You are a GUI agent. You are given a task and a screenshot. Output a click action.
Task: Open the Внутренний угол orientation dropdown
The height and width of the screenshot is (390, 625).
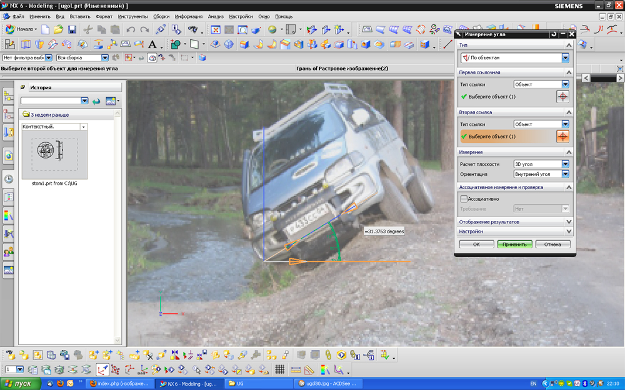(565, 174)
